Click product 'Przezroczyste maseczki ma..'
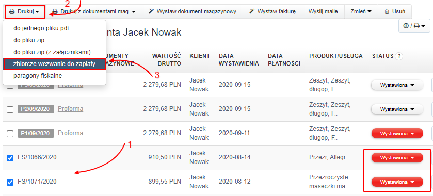 point(329,182)
